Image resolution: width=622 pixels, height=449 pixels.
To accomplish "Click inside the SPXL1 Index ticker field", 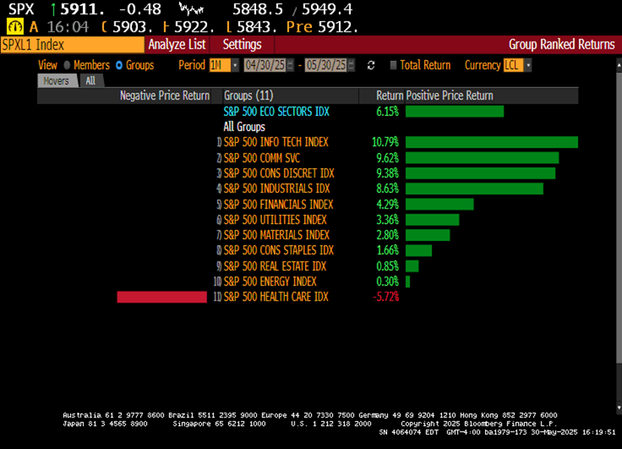I will point(68,44).
